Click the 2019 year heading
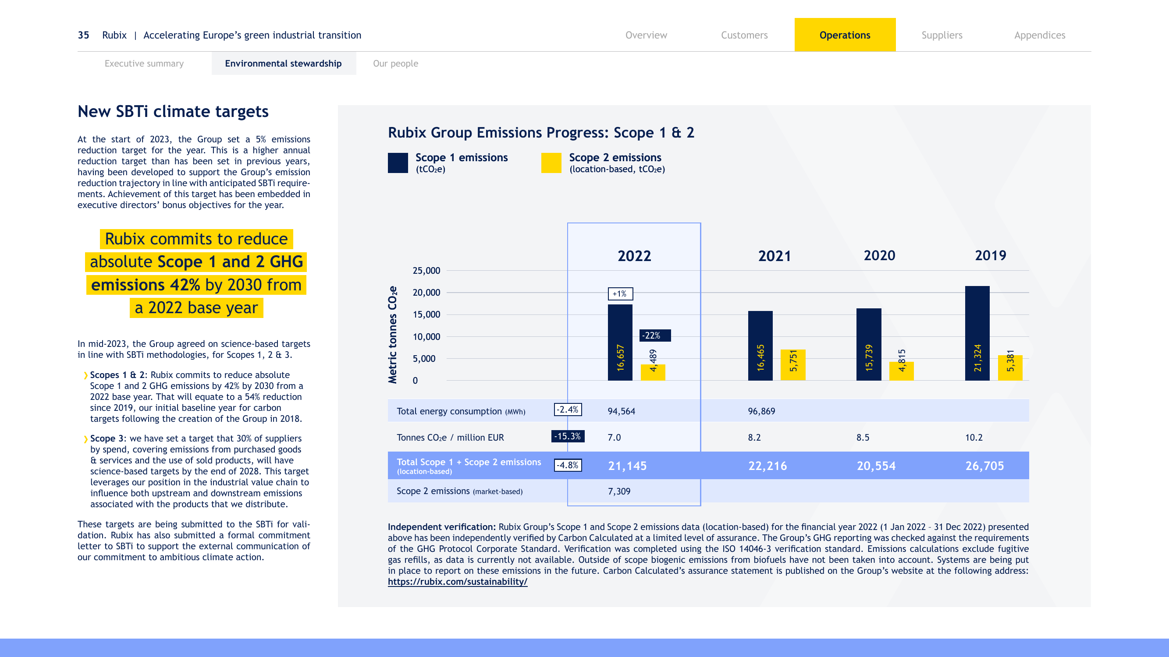1169x657 pixels. coord(990,256)
